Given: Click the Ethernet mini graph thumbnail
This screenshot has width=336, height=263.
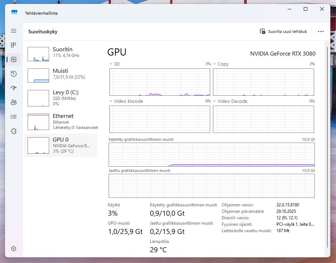Looking at the screenshot, I should 38,122.
